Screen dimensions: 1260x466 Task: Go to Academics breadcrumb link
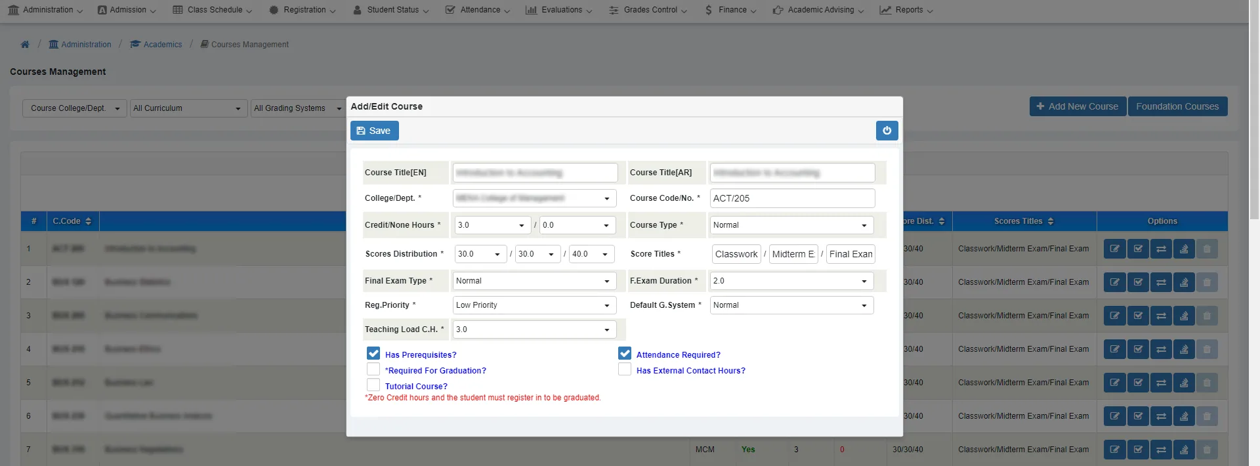156,45
